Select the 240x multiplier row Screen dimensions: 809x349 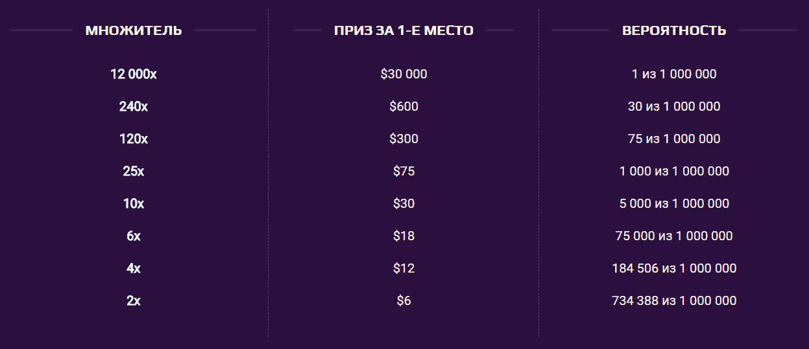[x=134, y=107]
